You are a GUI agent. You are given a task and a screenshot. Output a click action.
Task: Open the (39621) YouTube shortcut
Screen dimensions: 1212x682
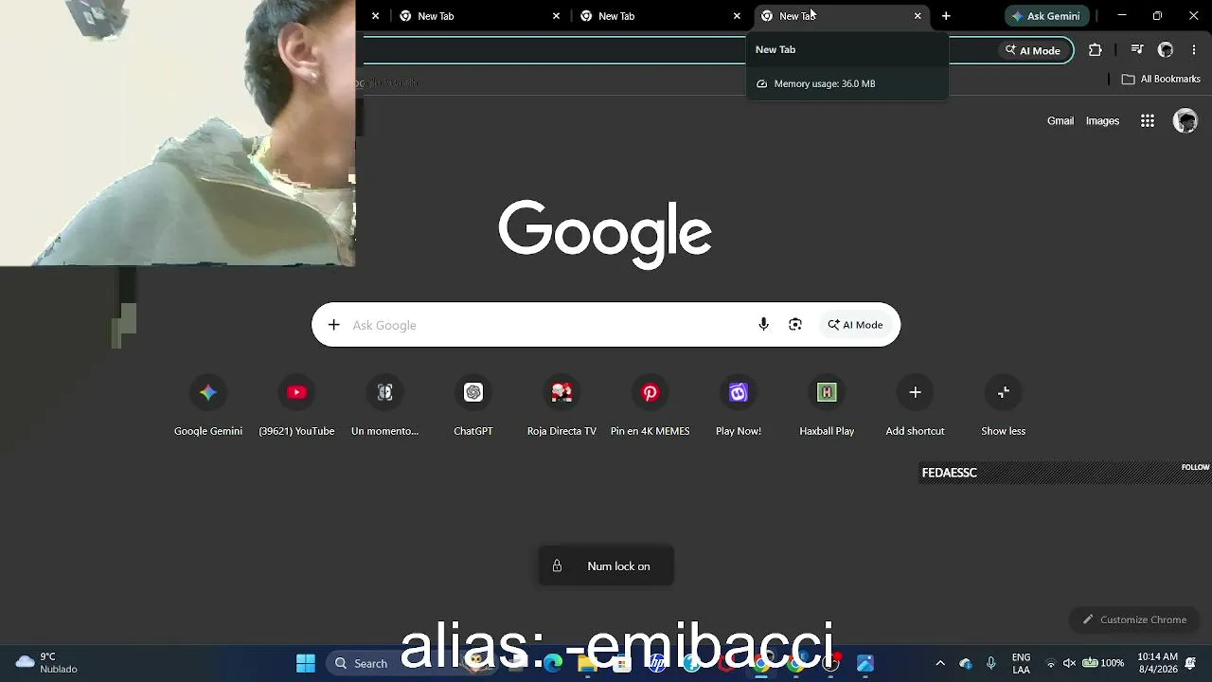[x=296, y=405]
